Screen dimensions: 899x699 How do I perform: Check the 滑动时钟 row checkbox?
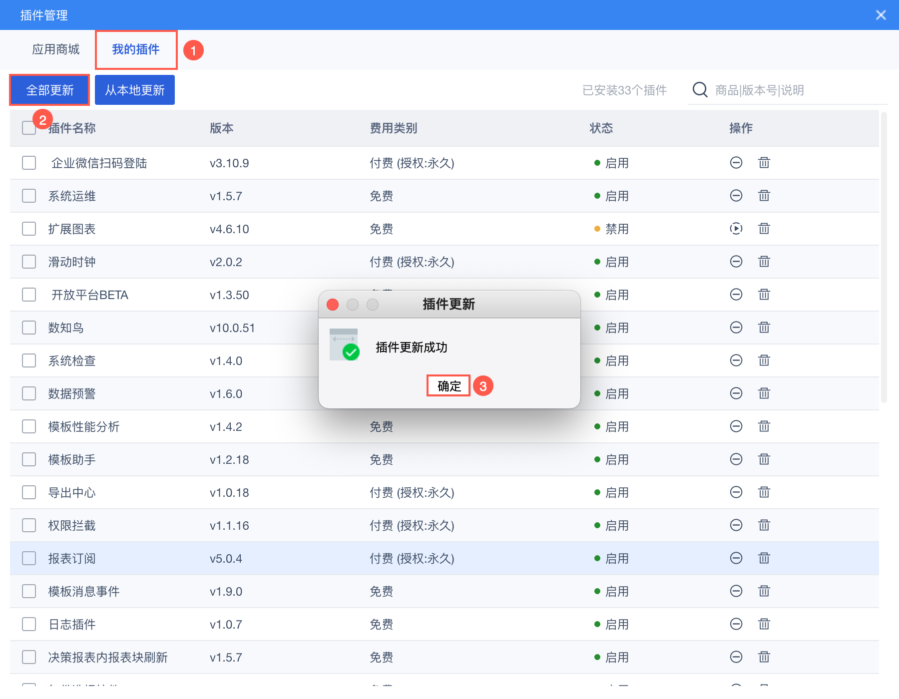click(x=29, y=262)
